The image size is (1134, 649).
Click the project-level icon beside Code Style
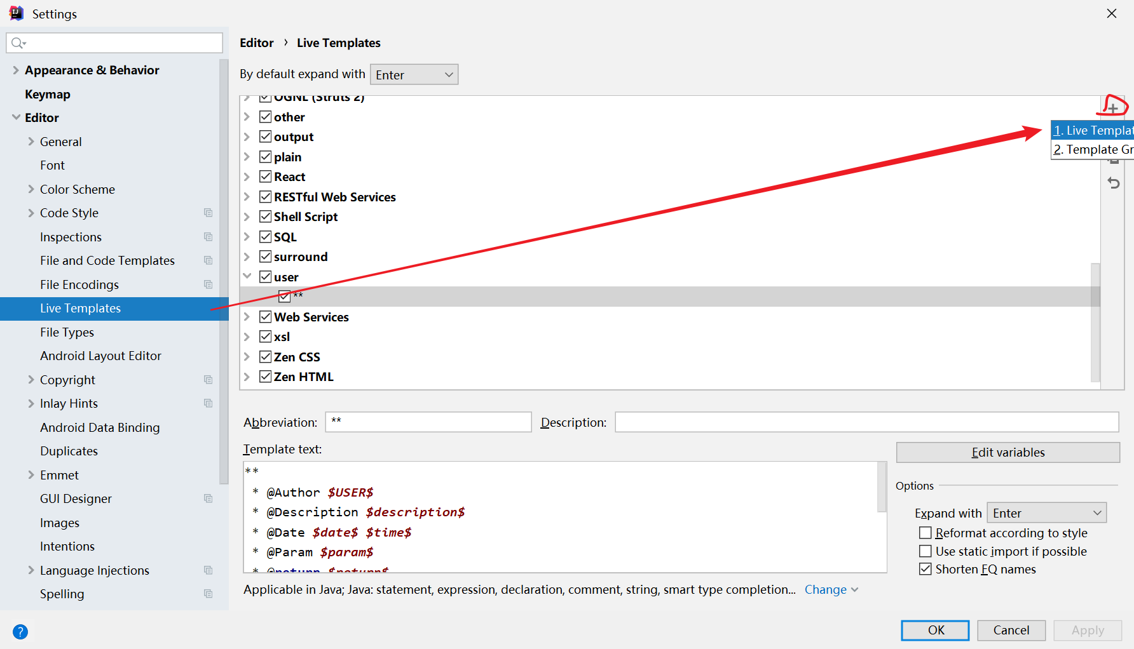[208, 213]
